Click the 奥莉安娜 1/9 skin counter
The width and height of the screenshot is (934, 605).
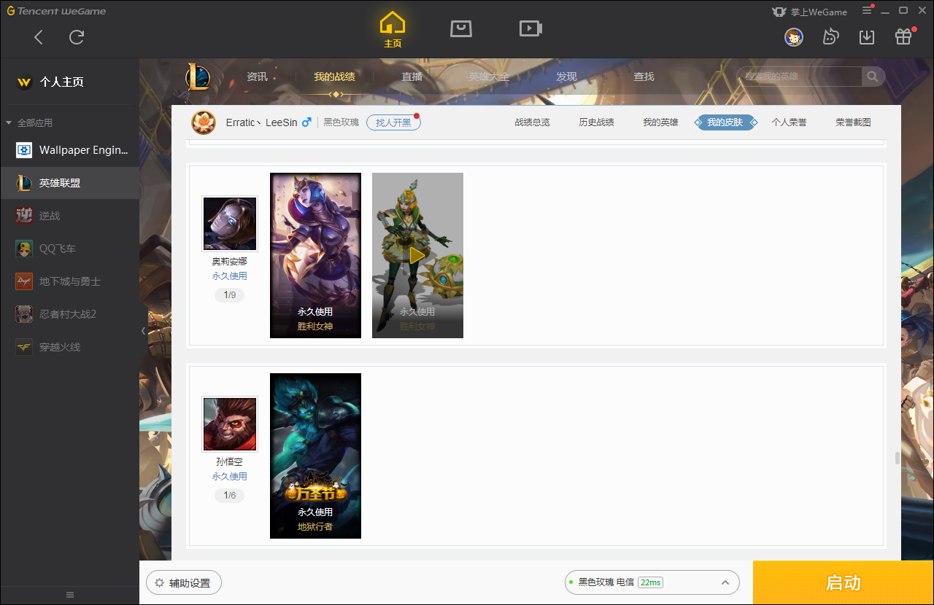(x=230, y=295)
